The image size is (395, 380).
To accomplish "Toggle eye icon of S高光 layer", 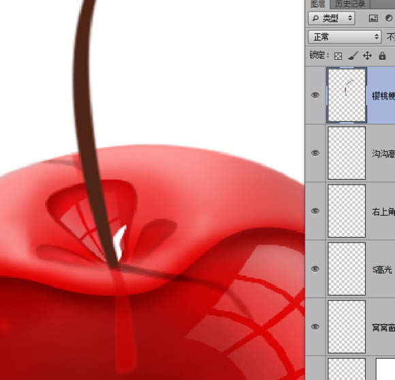I will pos(315,269).
